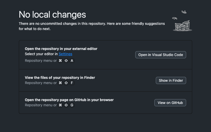Click the Command key icon in GitHub row
The width and height of the screenshot is (211, 132).
click(x=60, y=105)
